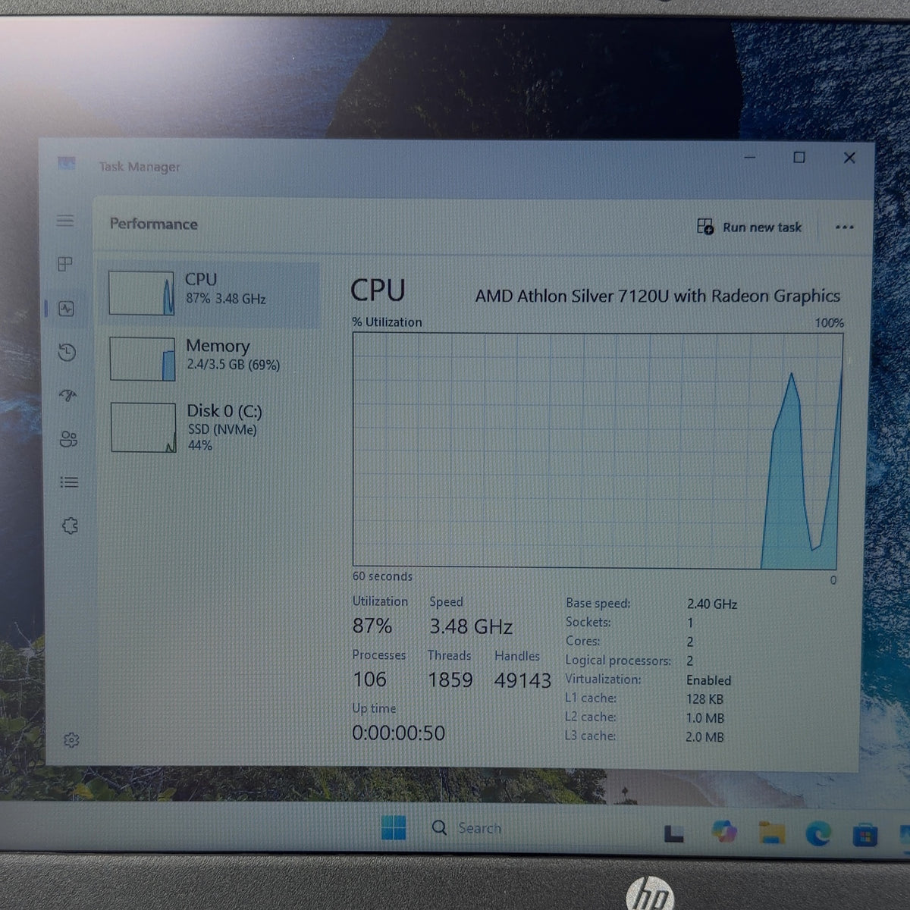
Task: Open the Task Manager navigation hamburger menu
Action: click(x=65, y=221)
